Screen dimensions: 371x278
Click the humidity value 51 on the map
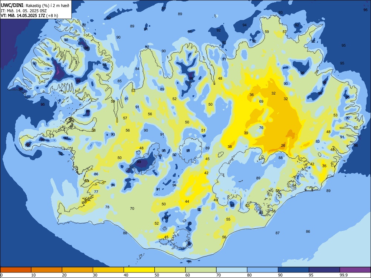click(203, 130)
